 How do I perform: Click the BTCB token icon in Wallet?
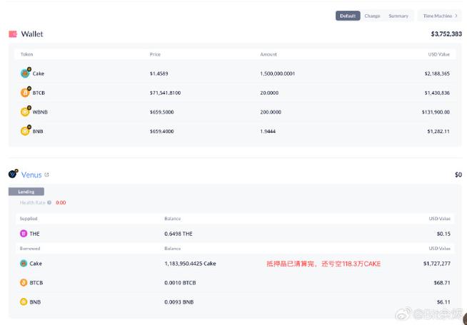(25, 93)
